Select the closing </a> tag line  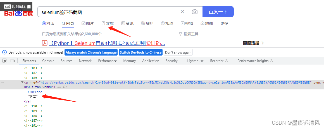coord(28,101)
